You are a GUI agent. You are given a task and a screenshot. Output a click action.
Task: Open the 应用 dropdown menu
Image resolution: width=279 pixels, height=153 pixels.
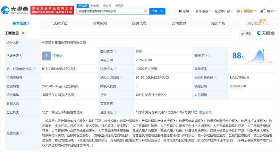click(x=185, y=11)
